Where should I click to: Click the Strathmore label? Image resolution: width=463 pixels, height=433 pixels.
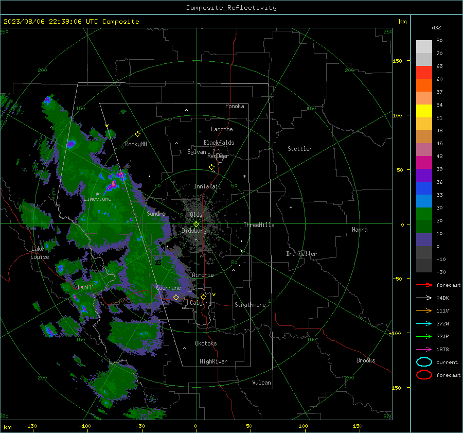point(250,305)
